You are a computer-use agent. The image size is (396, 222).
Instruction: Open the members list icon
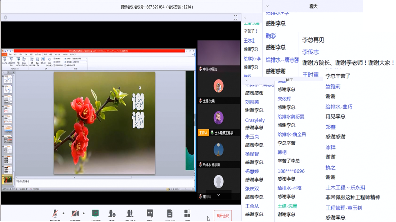pos(130,214)
